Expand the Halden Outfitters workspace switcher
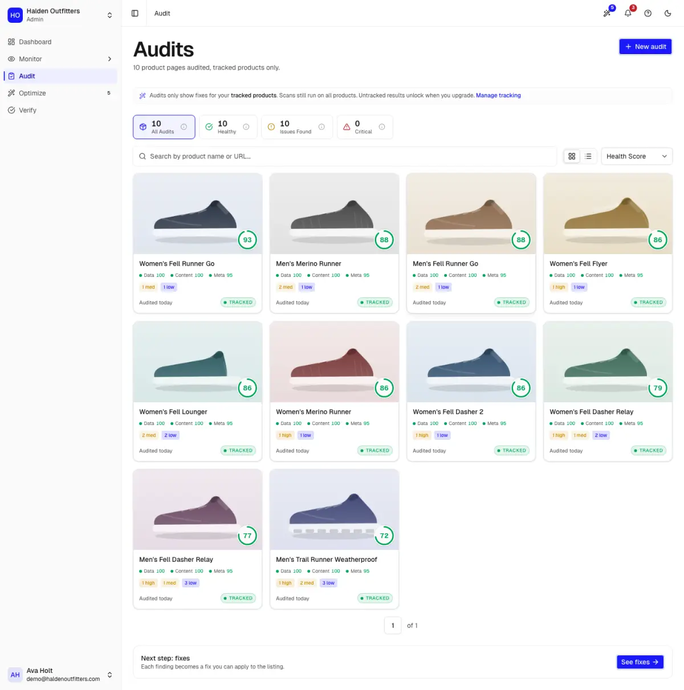The image size is (684, 690). [109, 15]
